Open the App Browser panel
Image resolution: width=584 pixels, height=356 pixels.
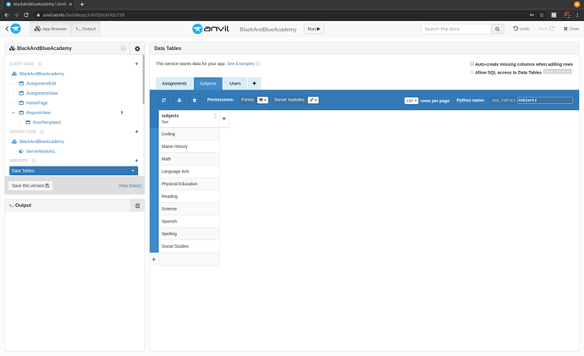point(50,29)
